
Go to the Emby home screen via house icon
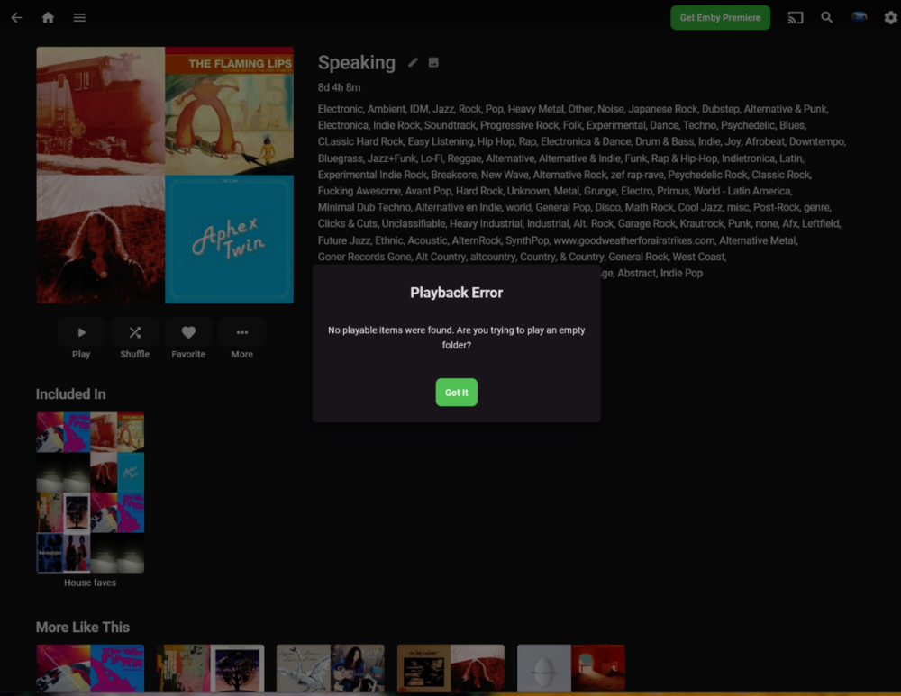48,17
